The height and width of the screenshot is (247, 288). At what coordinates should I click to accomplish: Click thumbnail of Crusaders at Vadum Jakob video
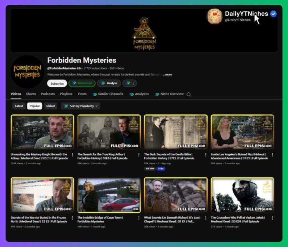coord(242,195)
